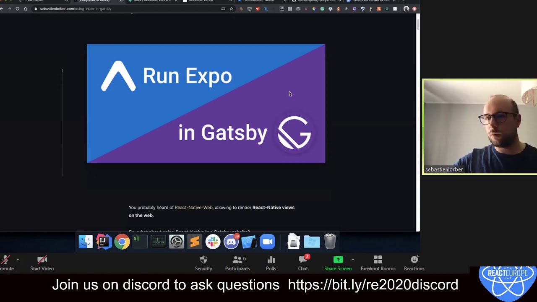Image resolution: width=537 pixels, height=302 pixels.
Task: Click the browser forward arrow
Action: point(9,9)
